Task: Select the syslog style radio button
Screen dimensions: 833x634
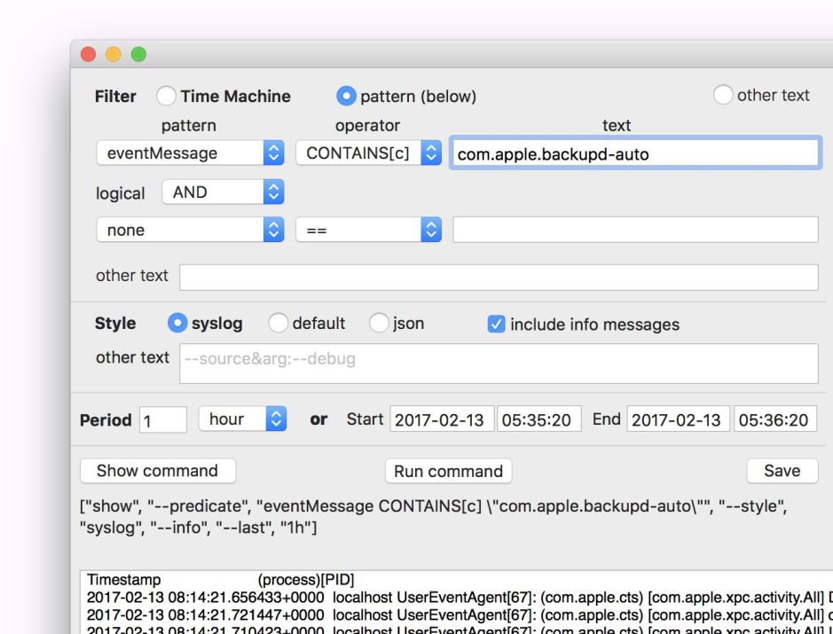Action: (x=177, y=324)
